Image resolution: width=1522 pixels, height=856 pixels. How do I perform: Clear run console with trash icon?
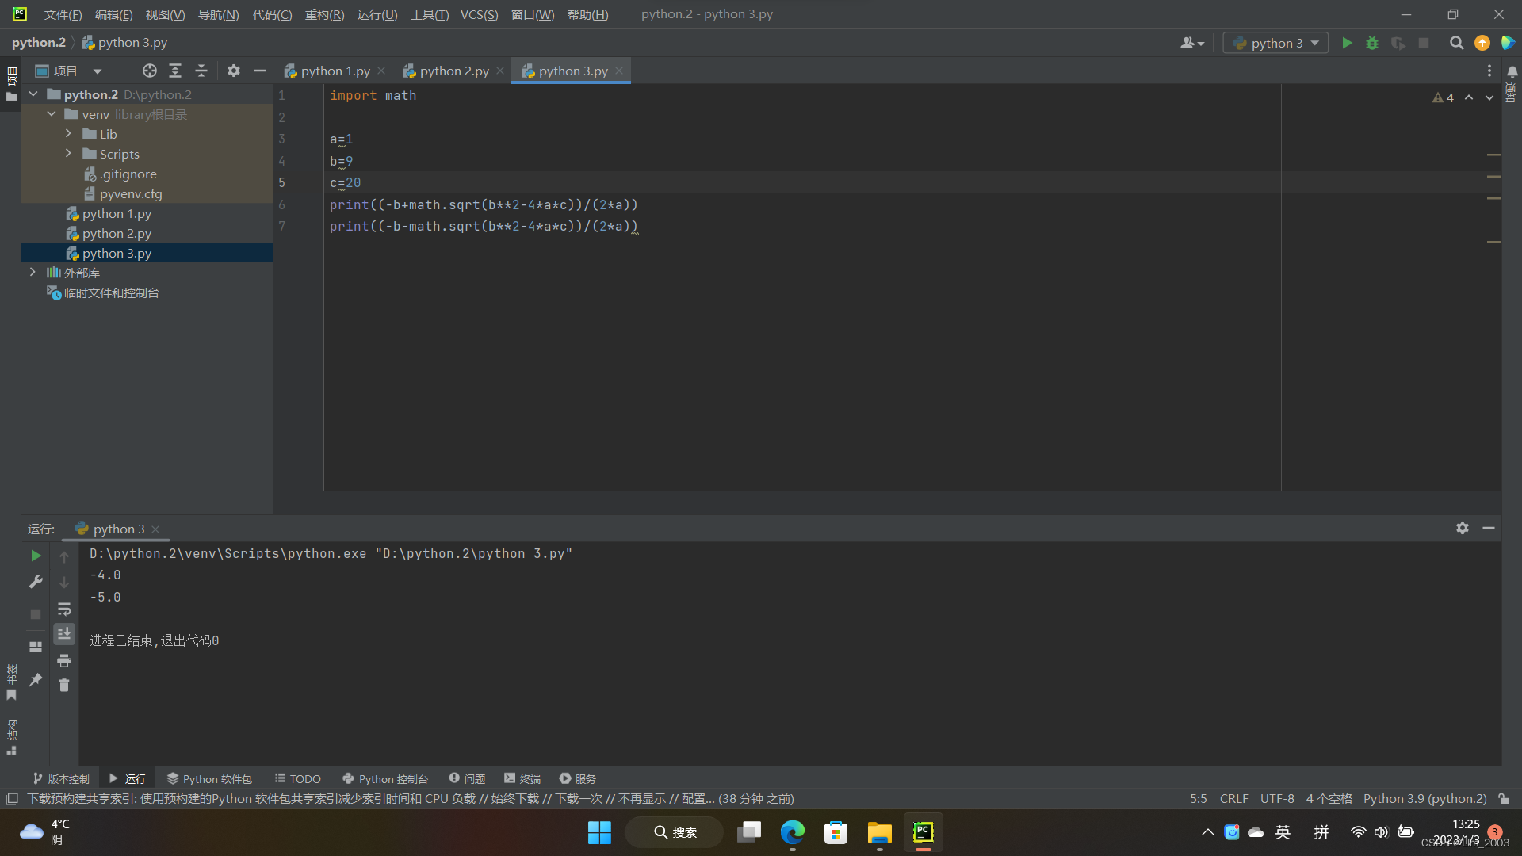point(64,686)
